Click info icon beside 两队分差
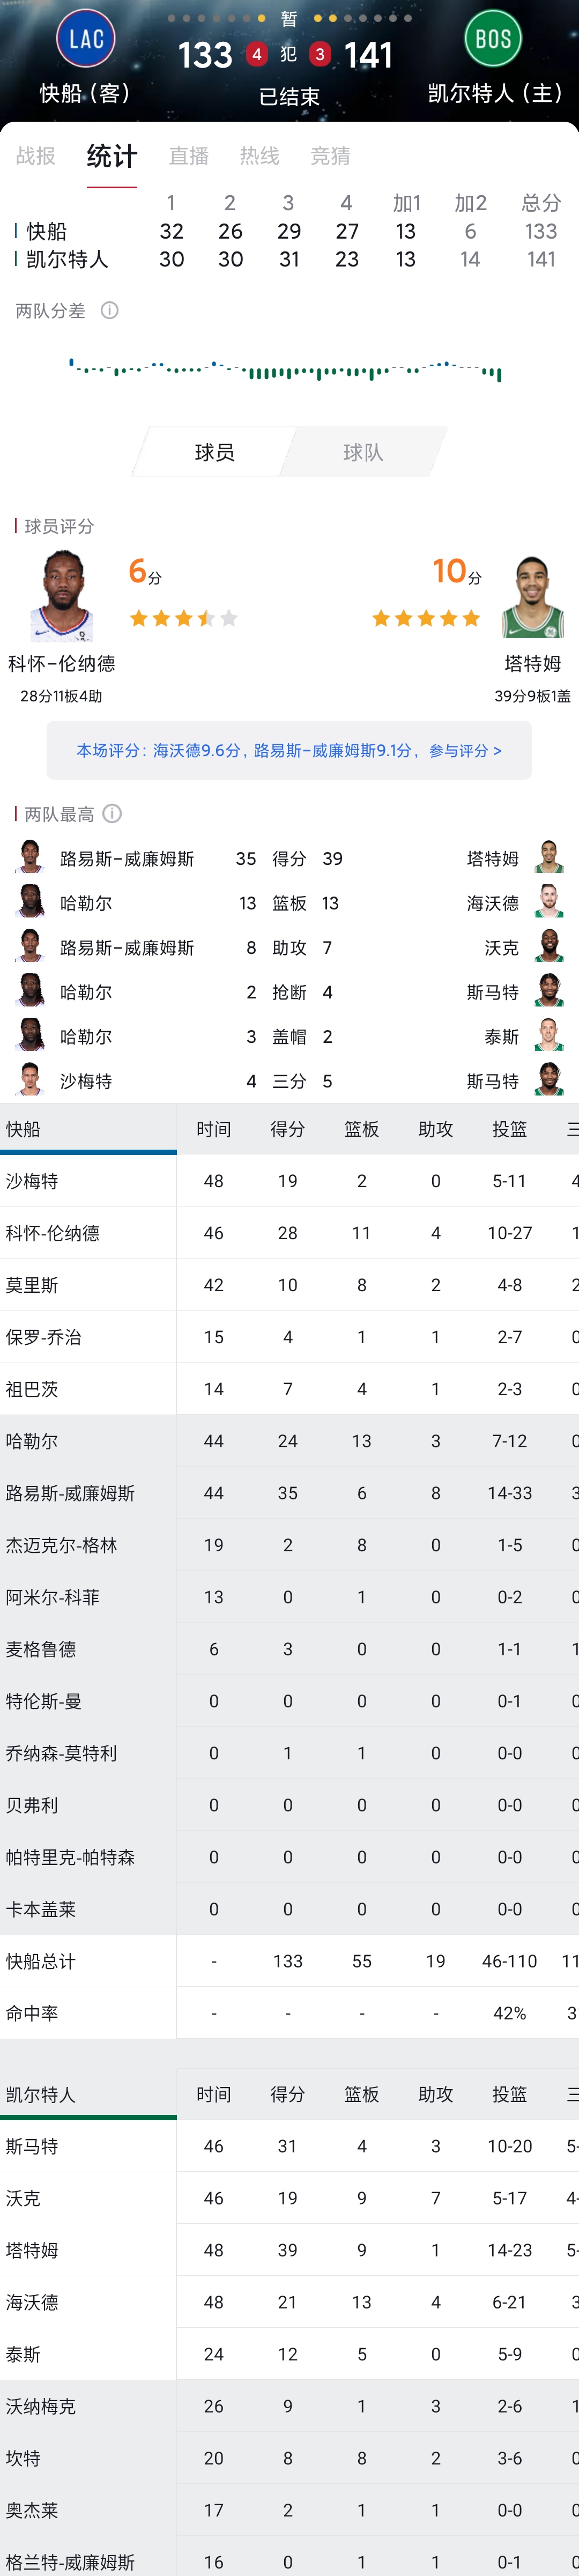Screen dimensions: 579x2576 110,311
